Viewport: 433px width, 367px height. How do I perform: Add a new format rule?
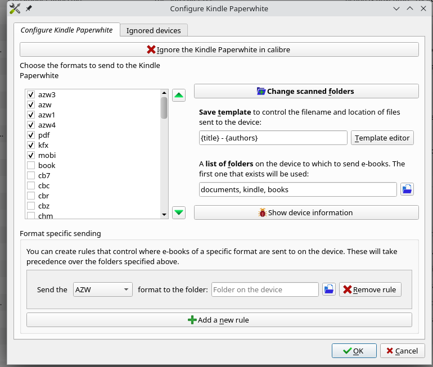(x=219, y=320)
